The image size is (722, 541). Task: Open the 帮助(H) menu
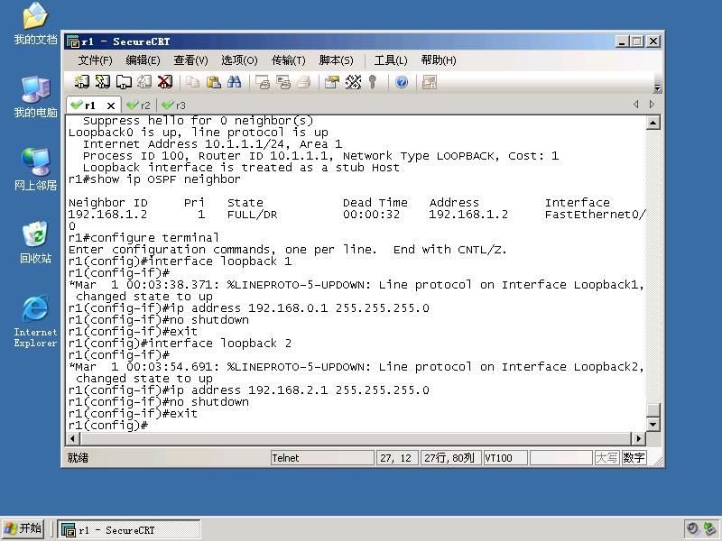tap(439, 60)
